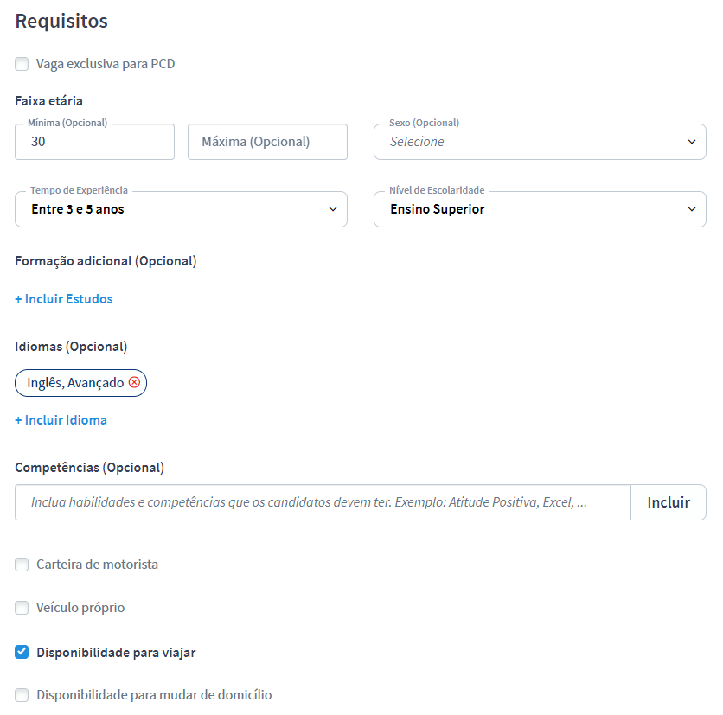Focus the Mínima age field
723x715 pixels.
click(94, 142)
